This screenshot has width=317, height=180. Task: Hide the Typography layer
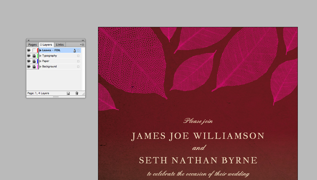29,56
